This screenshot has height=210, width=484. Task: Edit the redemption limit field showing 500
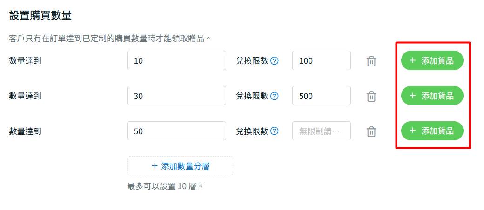(321, 96)
